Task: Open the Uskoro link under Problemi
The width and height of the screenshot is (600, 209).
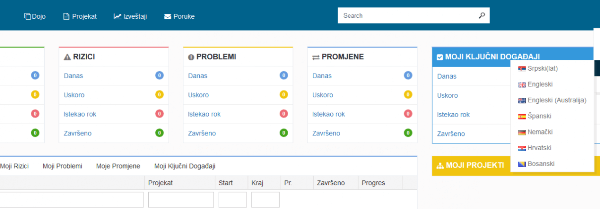Action: (x=198, y=95)
